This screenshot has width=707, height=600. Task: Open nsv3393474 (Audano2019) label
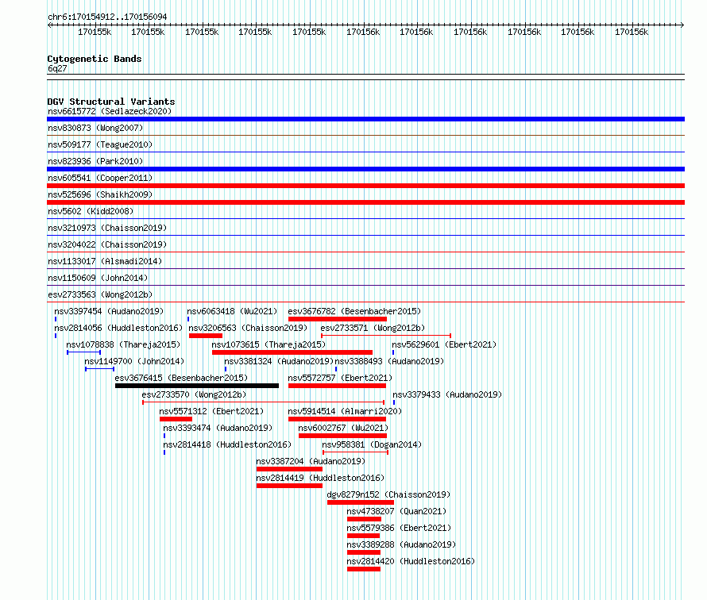click(x=218, y=428)
